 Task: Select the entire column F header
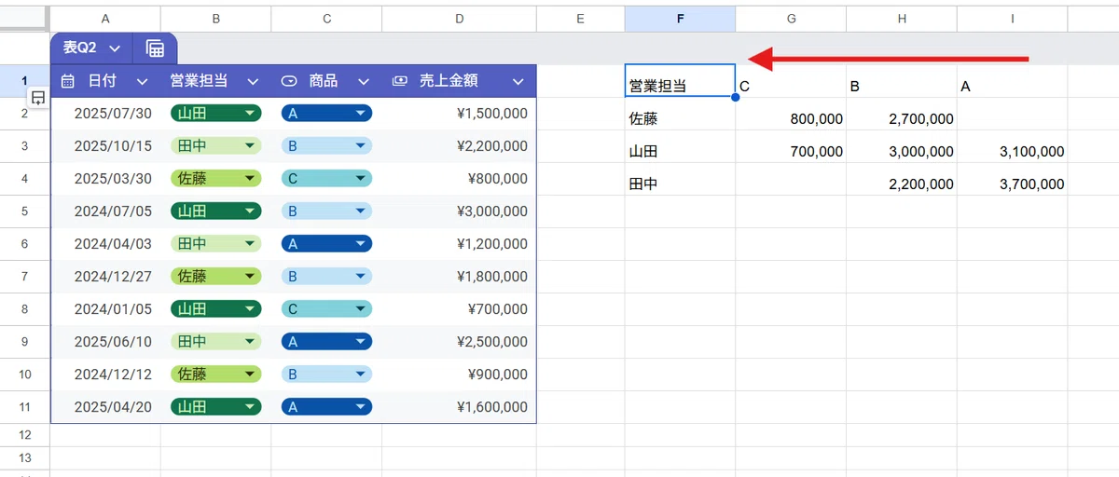[x=680, y=19]
